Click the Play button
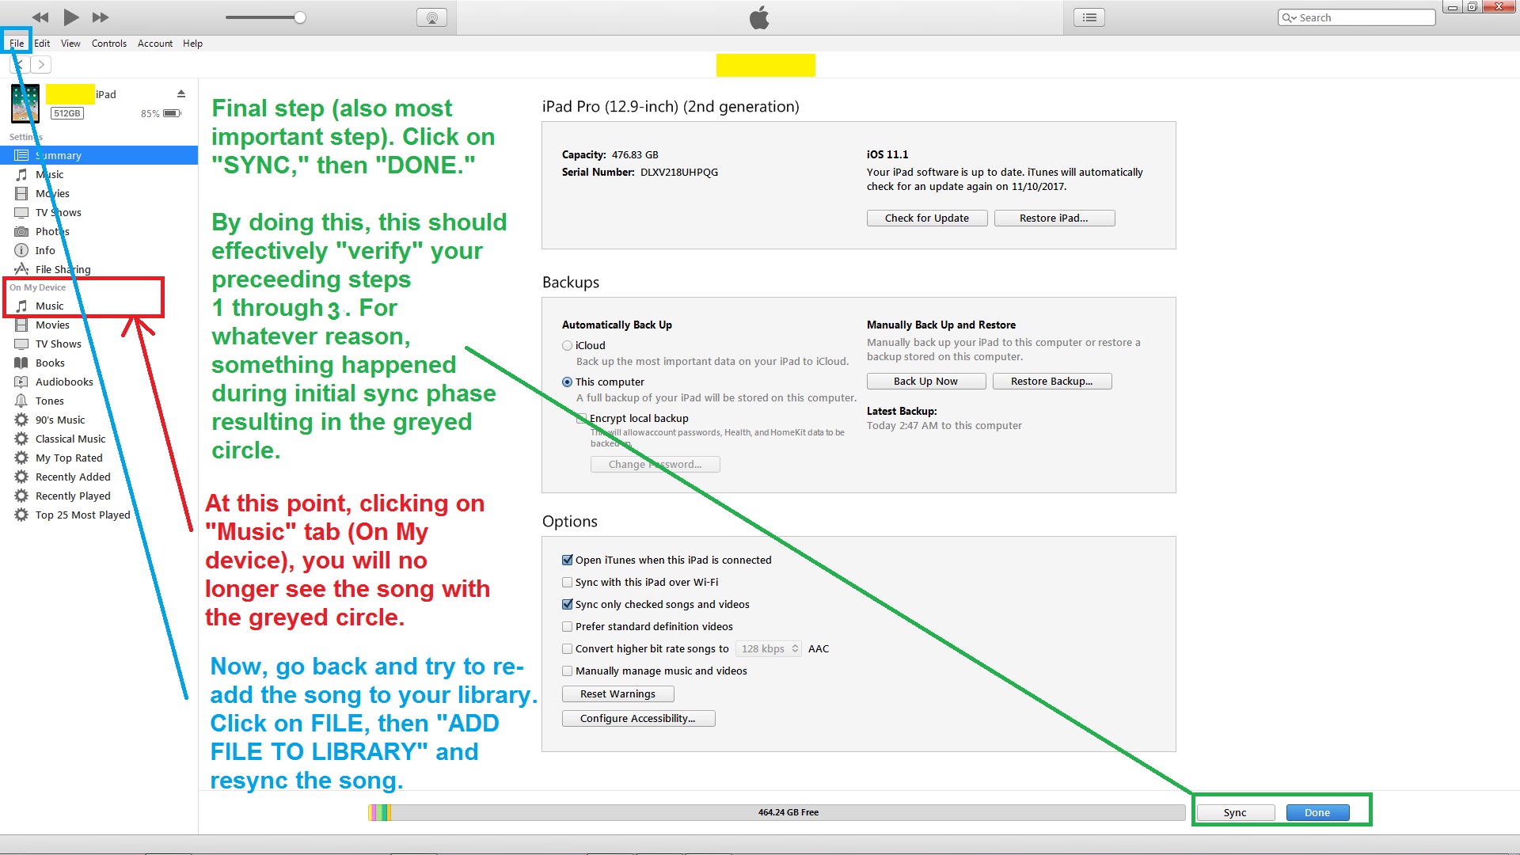Viewport: 1520px width, 855px height. pos(70,17)
